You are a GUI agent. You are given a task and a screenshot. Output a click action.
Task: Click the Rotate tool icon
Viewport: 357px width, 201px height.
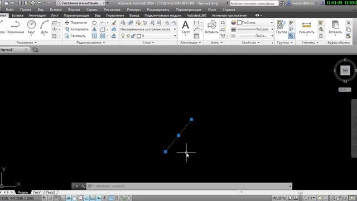pos(94,22)
